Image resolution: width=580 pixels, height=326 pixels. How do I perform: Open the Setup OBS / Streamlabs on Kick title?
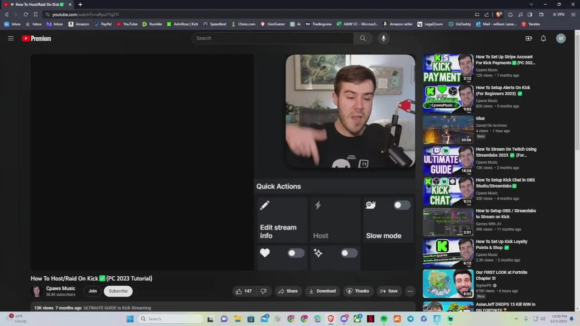coord(506,214)
